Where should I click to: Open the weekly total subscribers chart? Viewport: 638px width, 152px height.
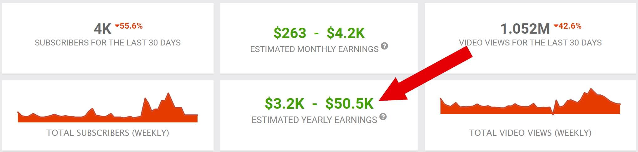click(108, 110)
